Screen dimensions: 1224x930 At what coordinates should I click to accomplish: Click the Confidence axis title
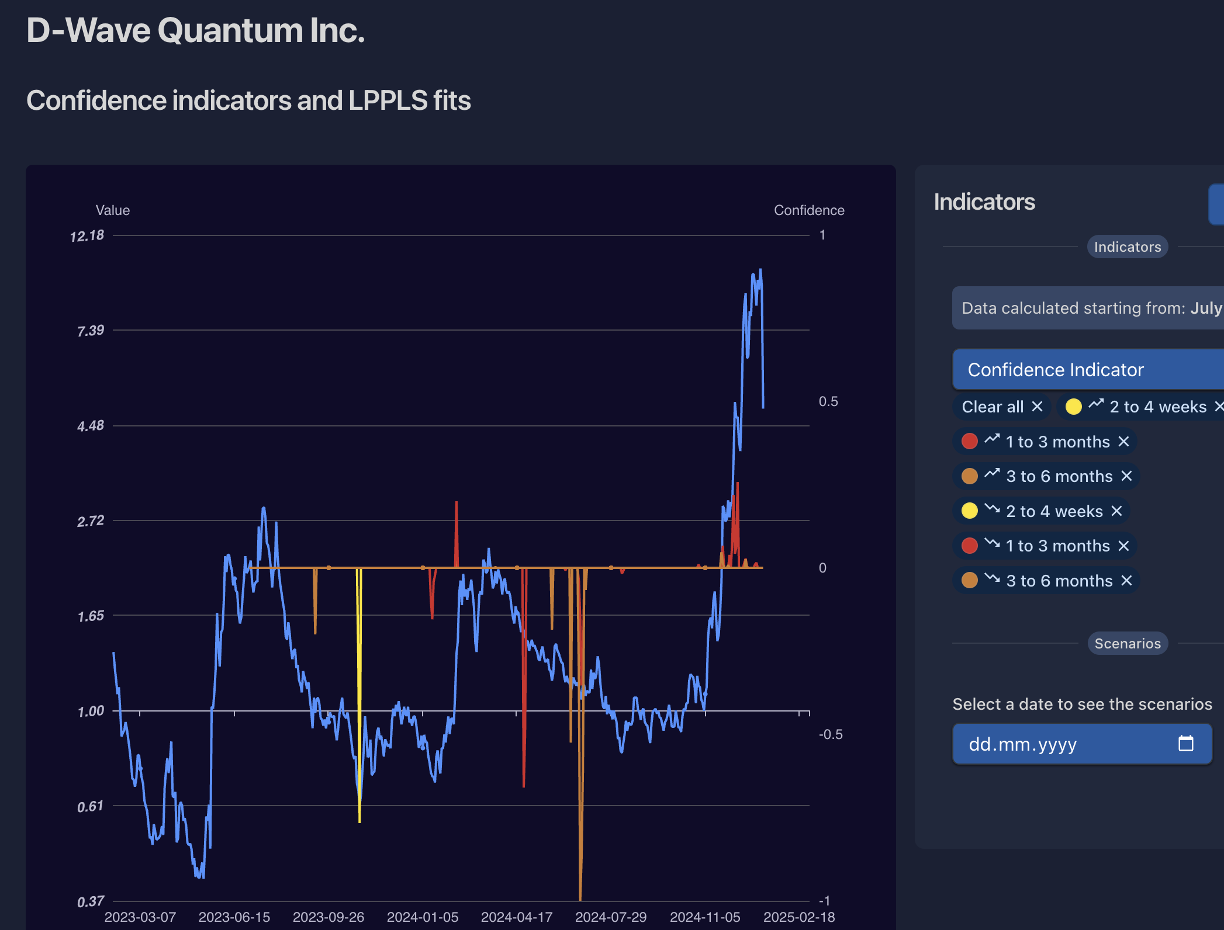[809, 210]
